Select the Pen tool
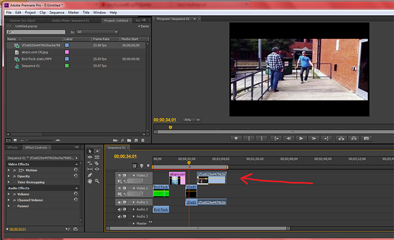This screenshot has height=240, width=394. point(90,175)
